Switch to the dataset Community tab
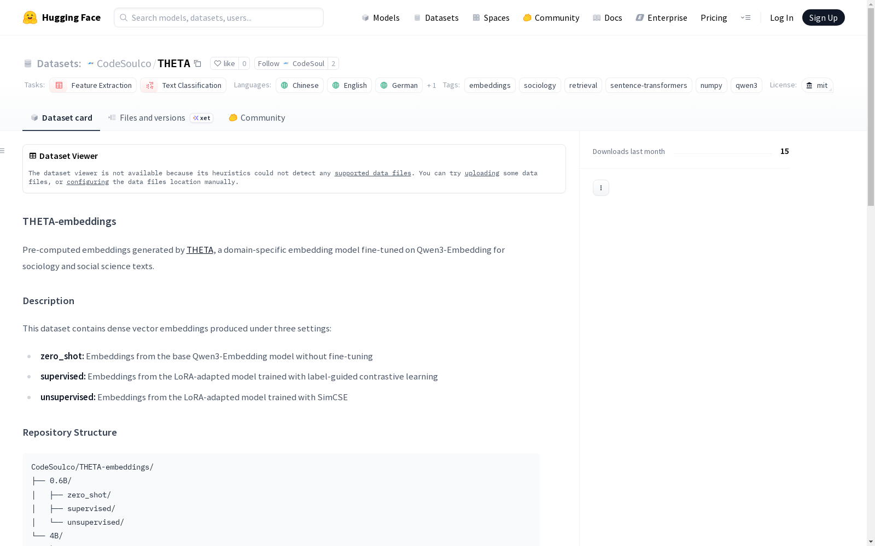 click(x=256, y=117)
